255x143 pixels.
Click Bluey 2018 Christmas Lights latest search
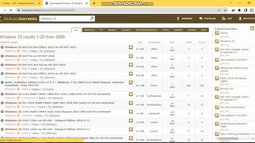(x=233, y=79)
